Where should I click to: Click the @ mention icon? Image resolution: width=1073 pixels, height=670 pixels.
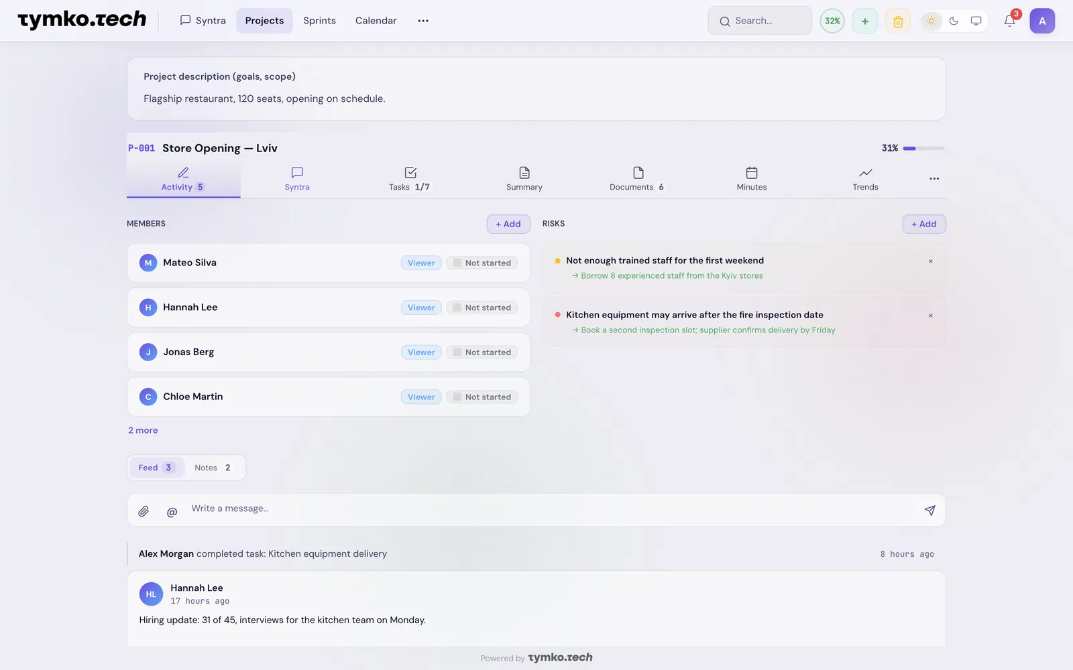pos(172,511)
